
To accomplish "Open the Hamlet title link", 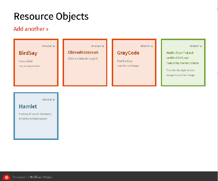I will 28,106.
